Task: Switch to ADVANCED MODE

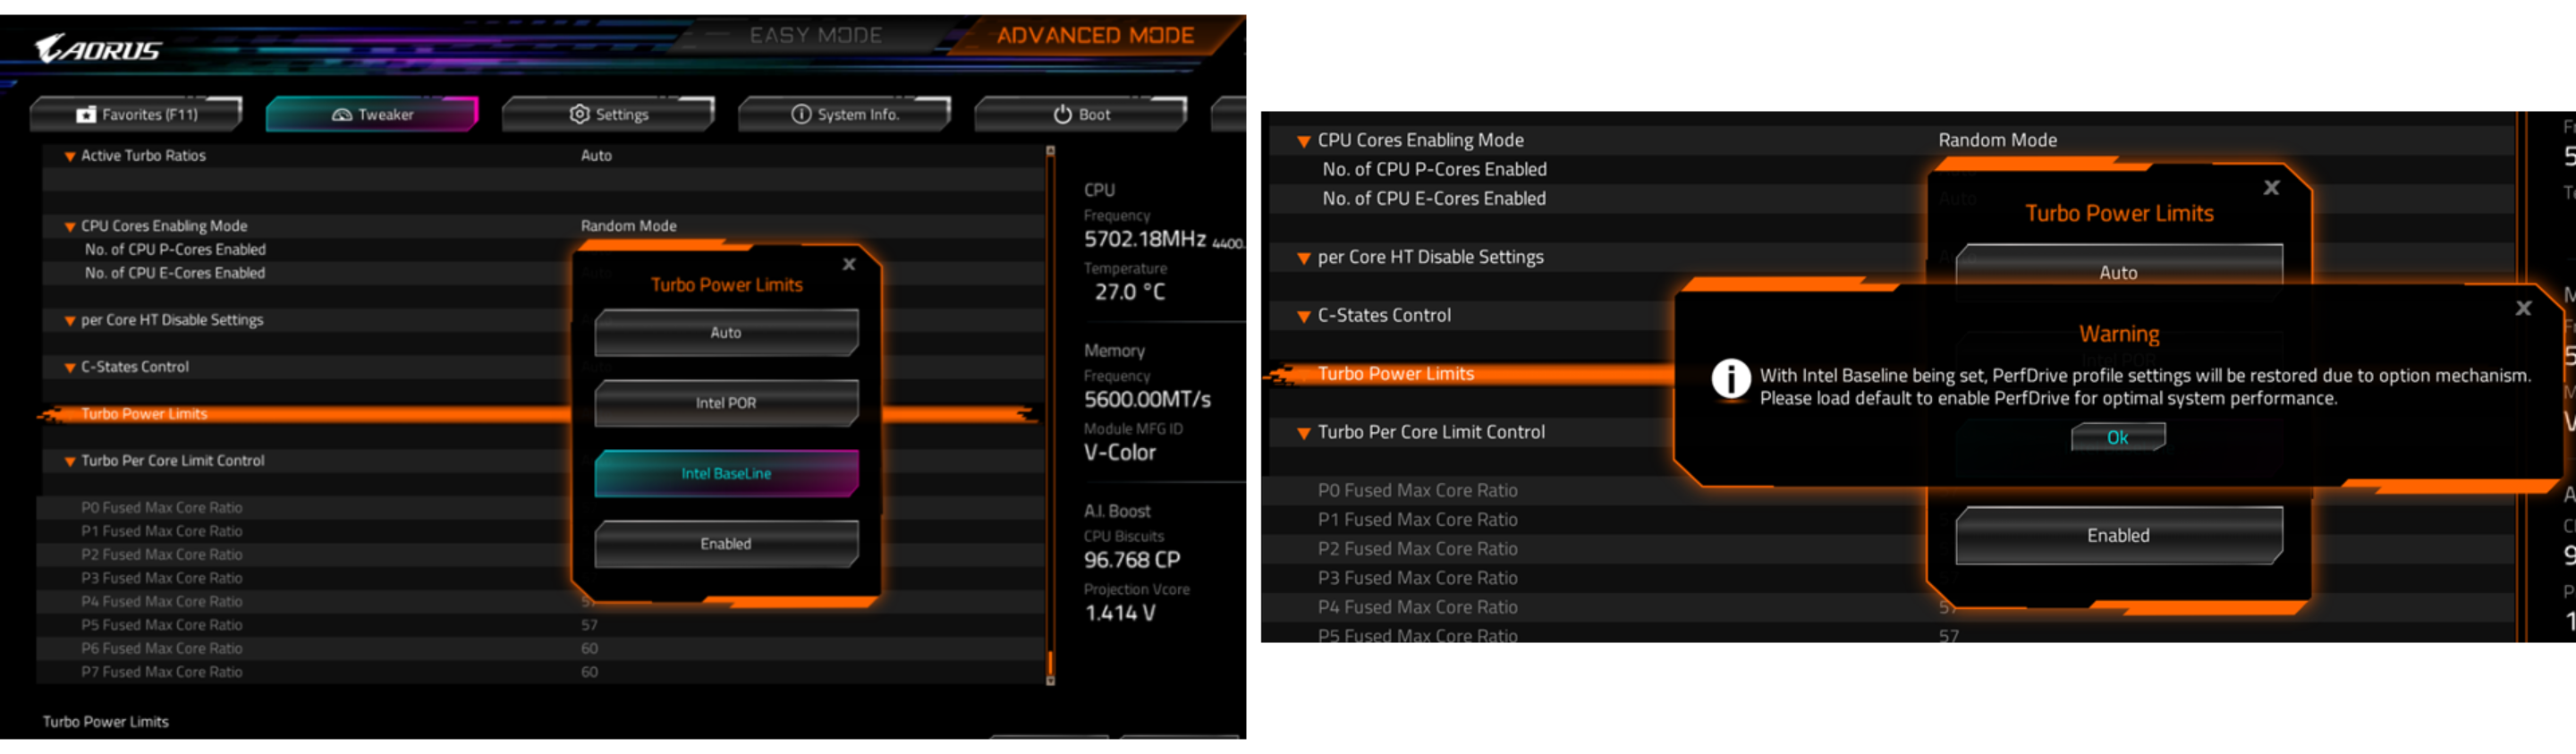Action: [1095, 35]
